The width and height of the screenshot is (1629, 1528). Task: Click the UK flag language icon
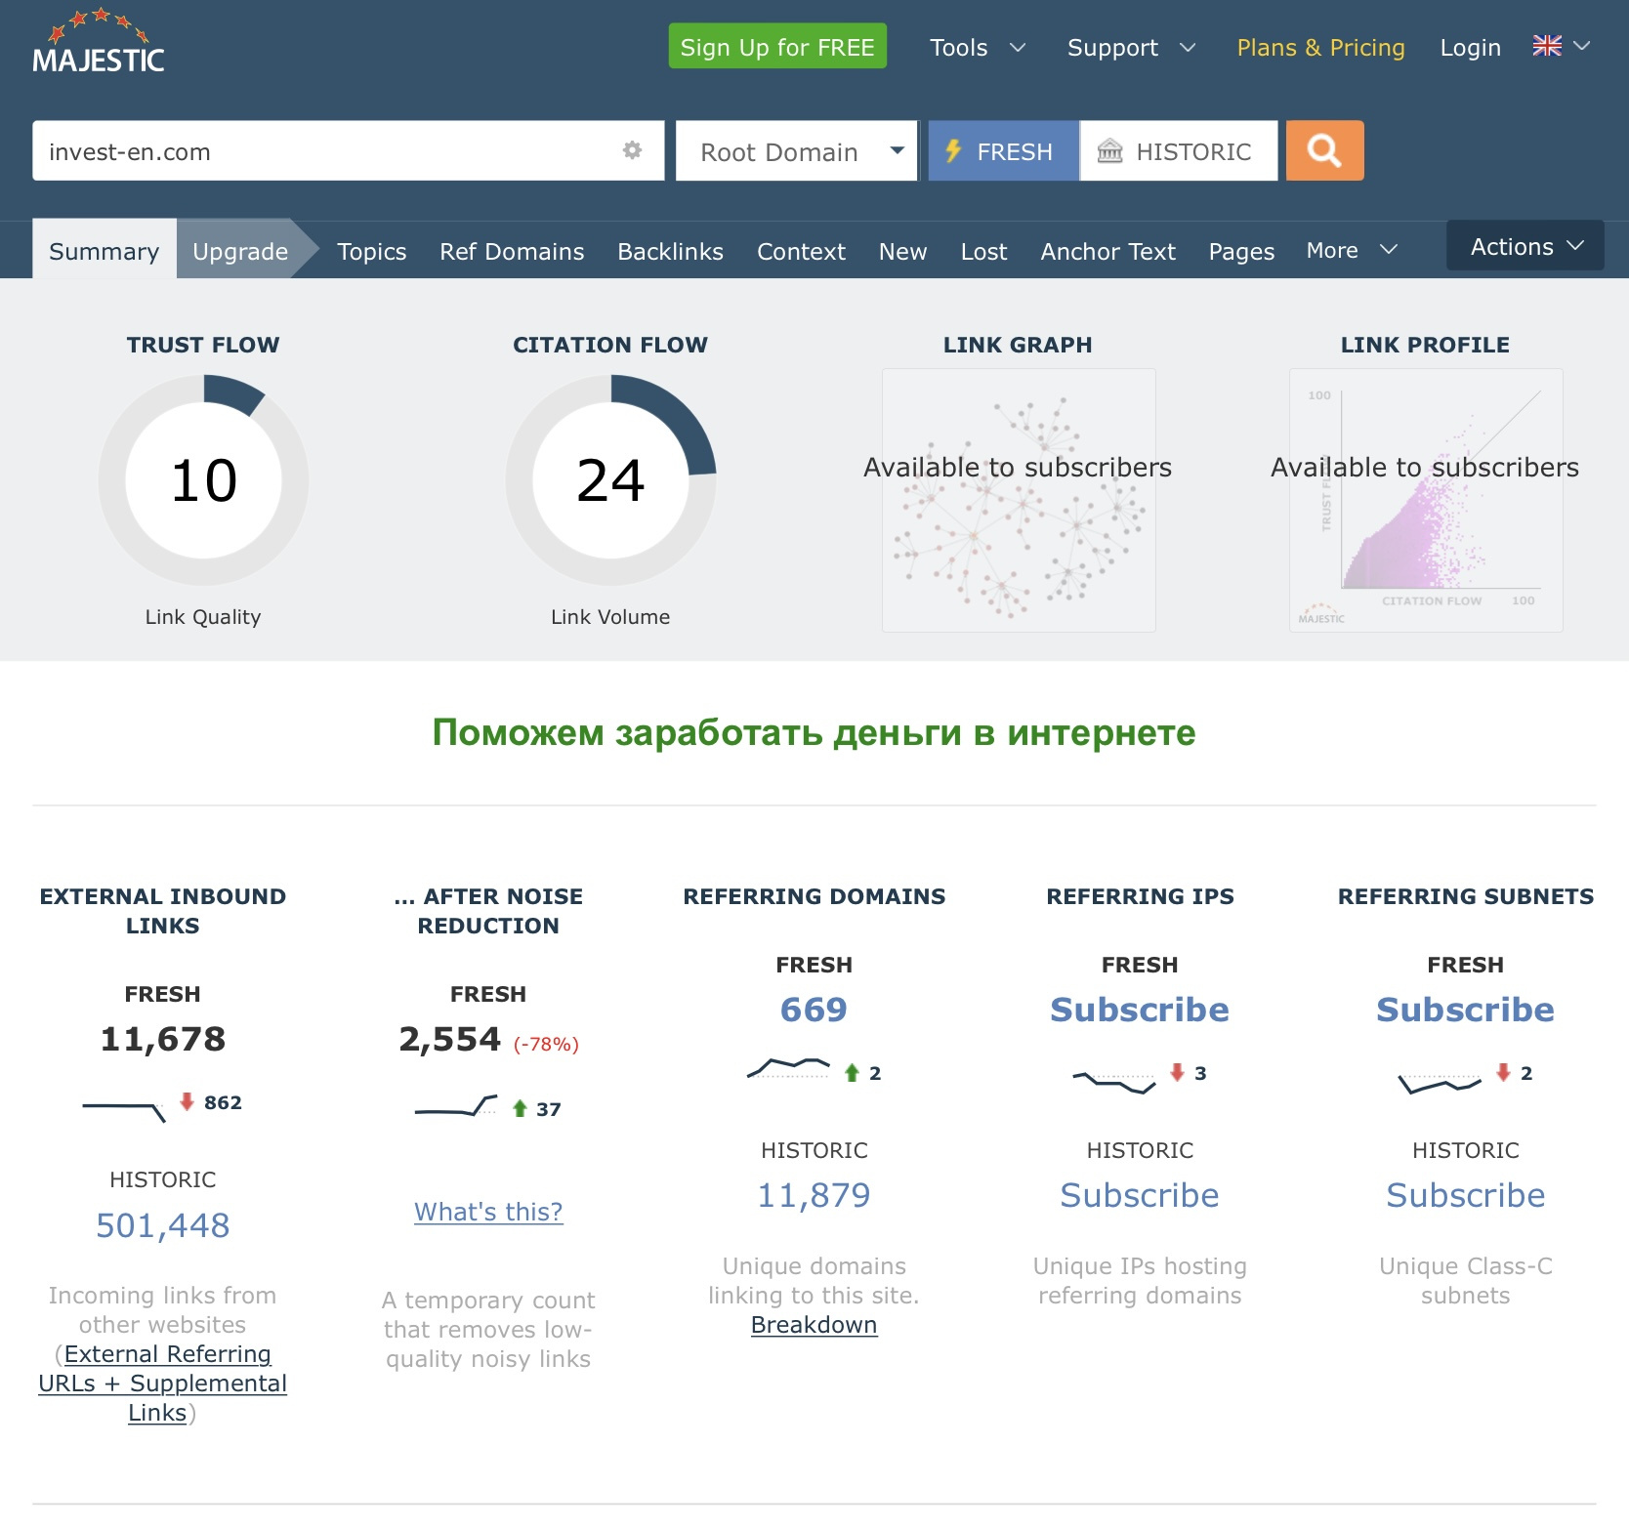tap(1547, 46)
